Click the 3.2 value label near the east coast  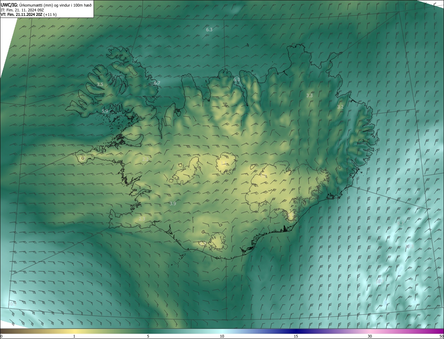(340, 107)
